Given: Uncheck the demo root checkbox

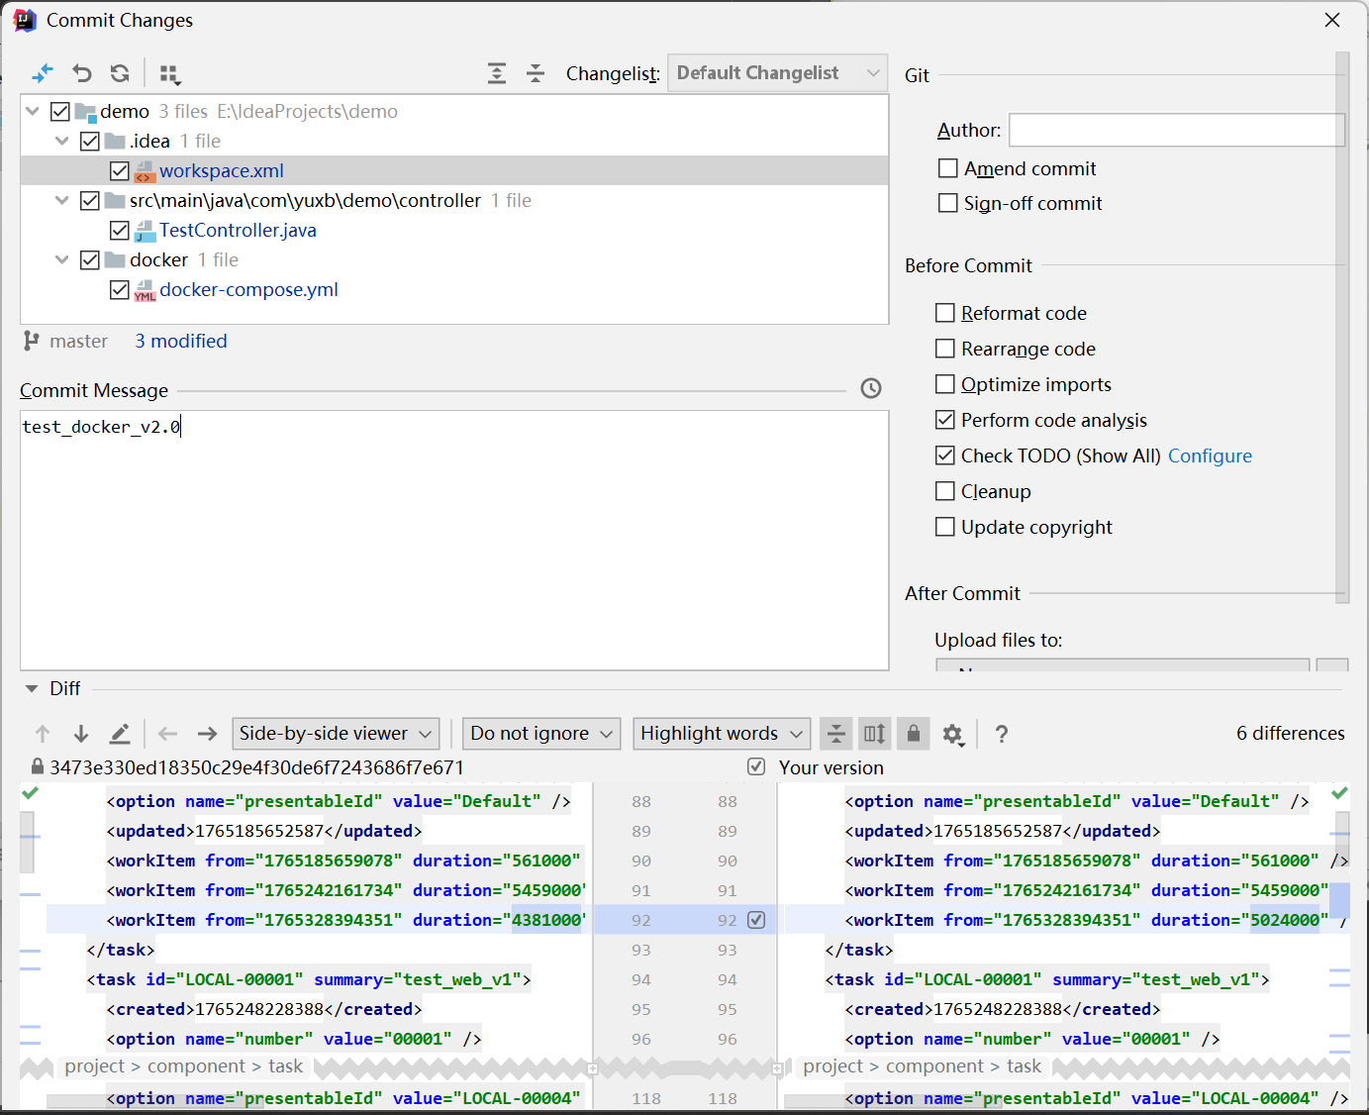Looking at the screenshot, I should [60, 112].
